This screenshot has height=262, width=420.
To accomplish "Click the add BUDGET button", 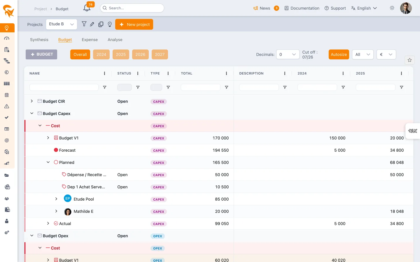I will click(x=41, y=54).
